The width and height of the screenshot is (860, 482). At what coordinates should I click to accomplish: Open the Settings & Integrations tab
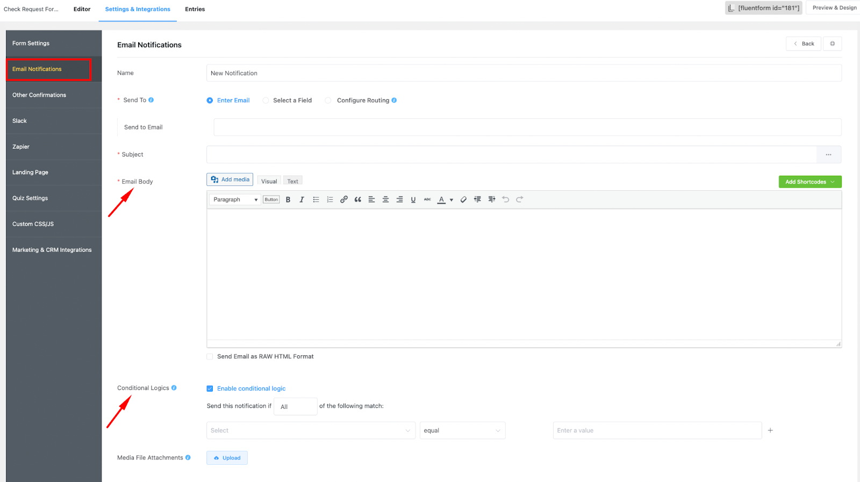(x=138, y=9)
